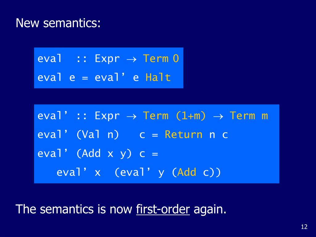Click the word 'again.' at the bottom
This screenshot has width=316, height=237.
[x=210, y=210]
